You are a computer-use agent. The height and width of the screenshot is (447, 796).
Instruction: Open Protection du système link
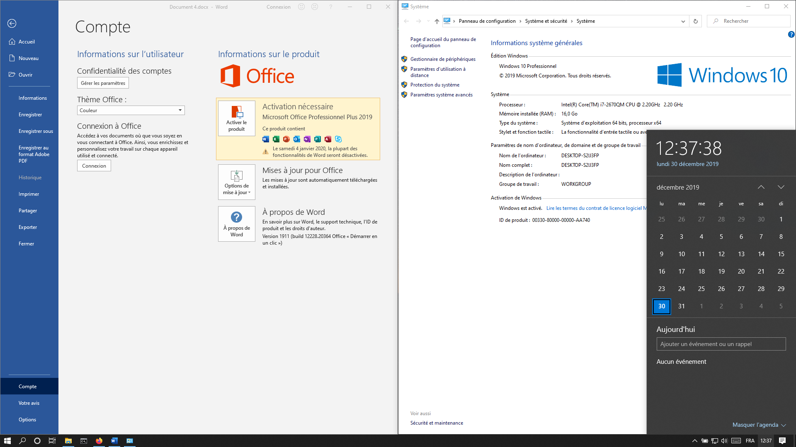click(x=435, y=85)
